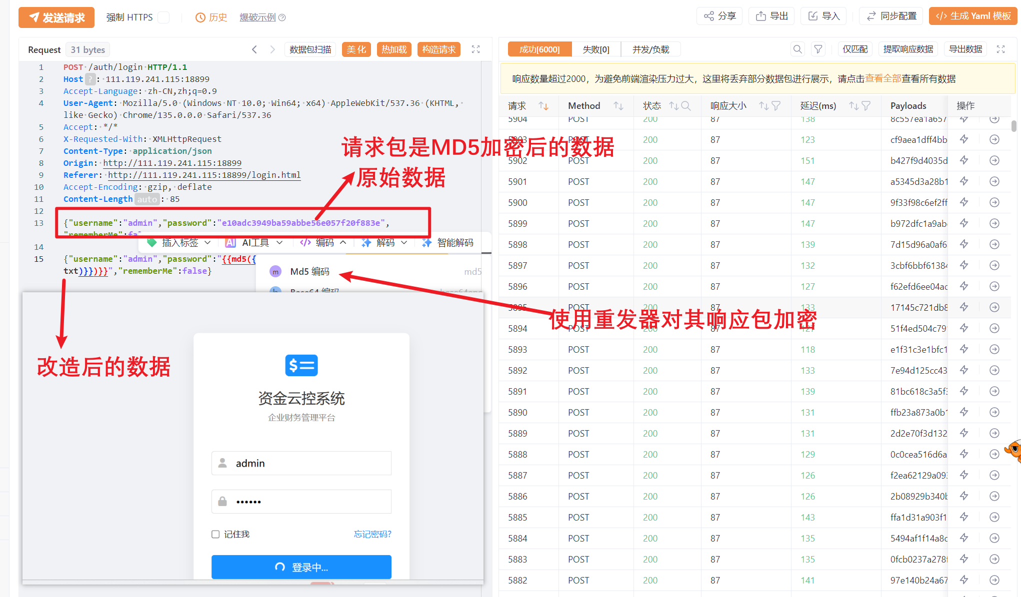Select the Md5 编码 menu option

[309, 271]
